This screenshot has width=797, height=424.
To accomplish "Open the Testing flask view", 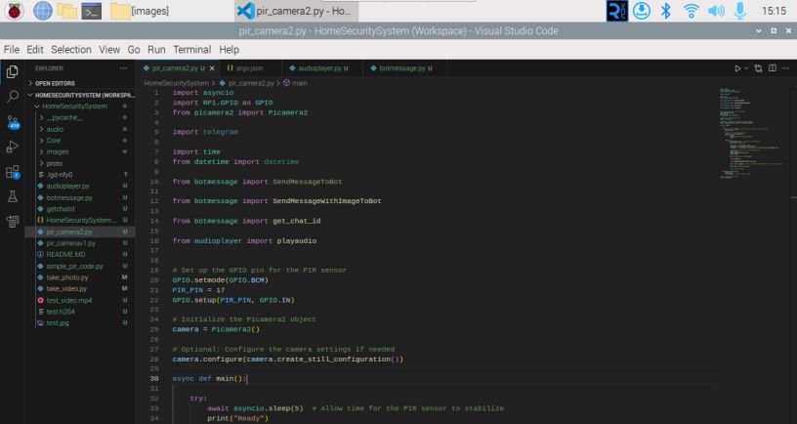I will [12, 196].
